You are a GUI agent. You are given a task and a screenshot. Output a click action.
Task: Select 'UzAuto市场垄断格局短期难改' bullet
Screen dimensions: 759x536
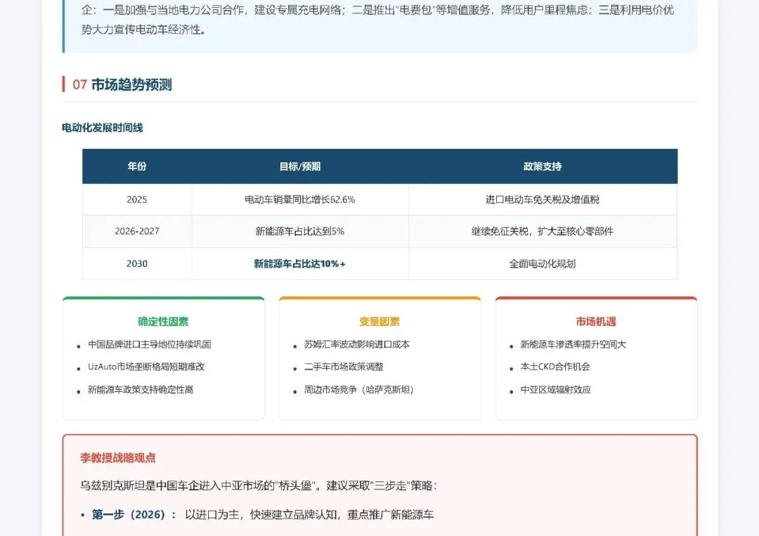[146, 367]
